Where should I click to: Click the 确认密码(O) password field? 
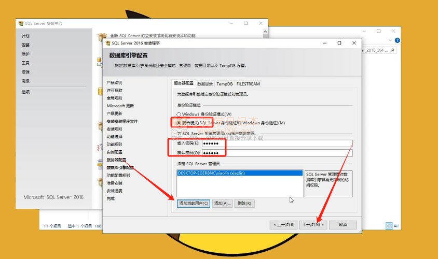(277, 153)
